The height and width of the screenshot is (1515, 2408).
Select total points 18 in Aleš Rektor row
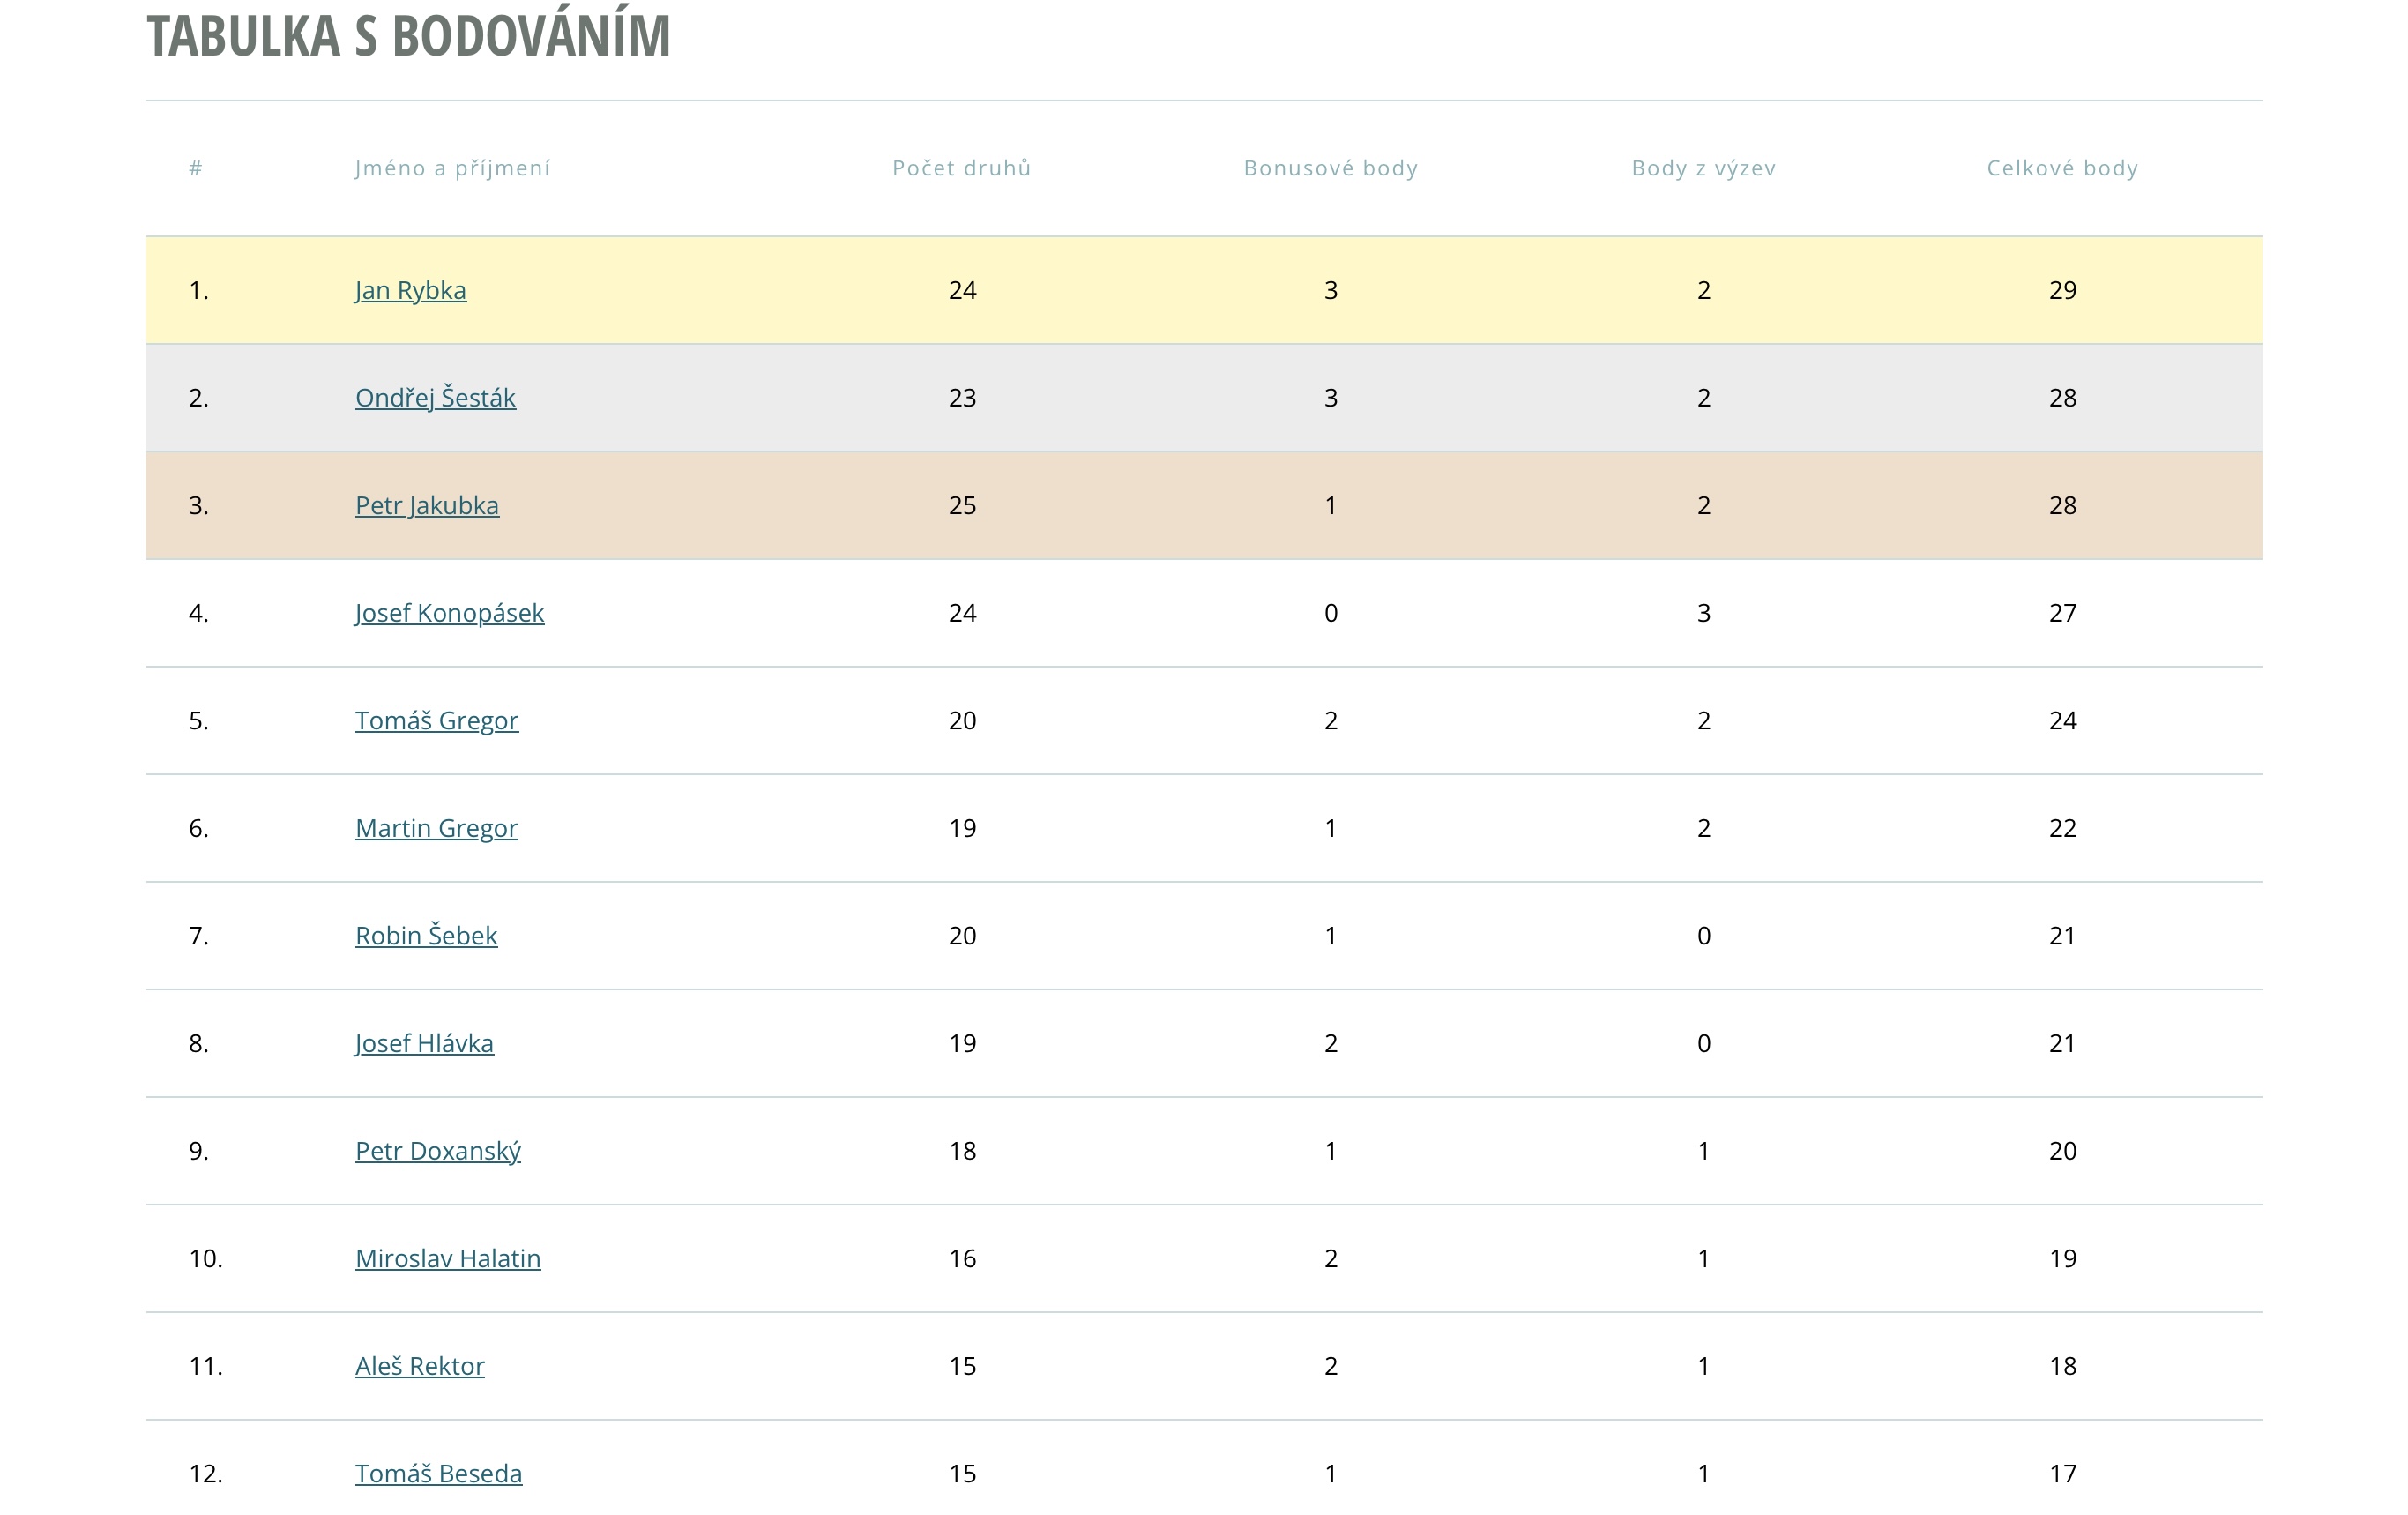pyautogui.click(x=2063, y=1366)
